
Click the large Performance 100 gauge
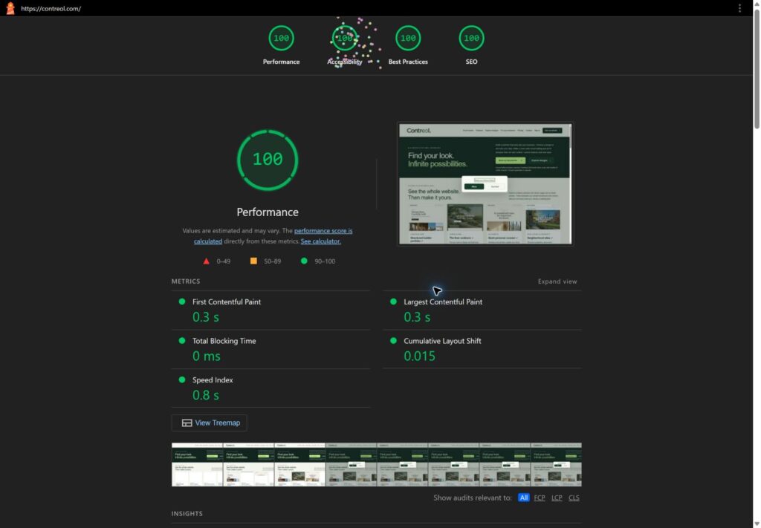click(268, 160)
